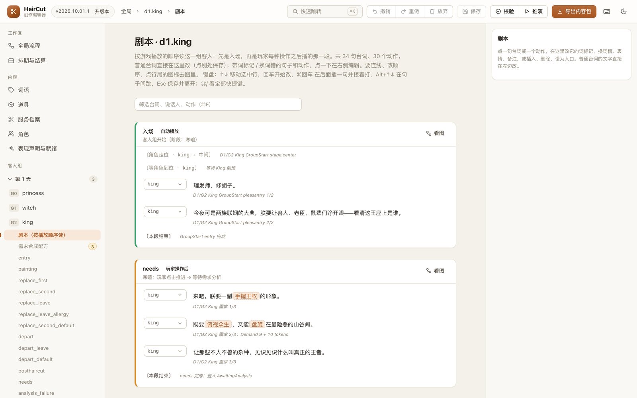Open speaker dropdown for 既要俯视众生 line
The width and height of the screenshot is (637, 398).
(165, 323)
